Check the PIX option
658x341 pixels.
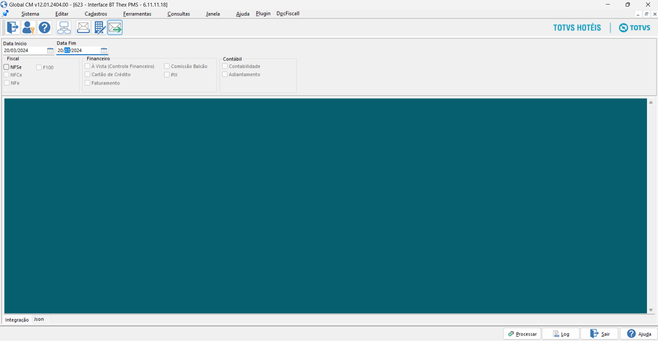(x=167, y=75)
